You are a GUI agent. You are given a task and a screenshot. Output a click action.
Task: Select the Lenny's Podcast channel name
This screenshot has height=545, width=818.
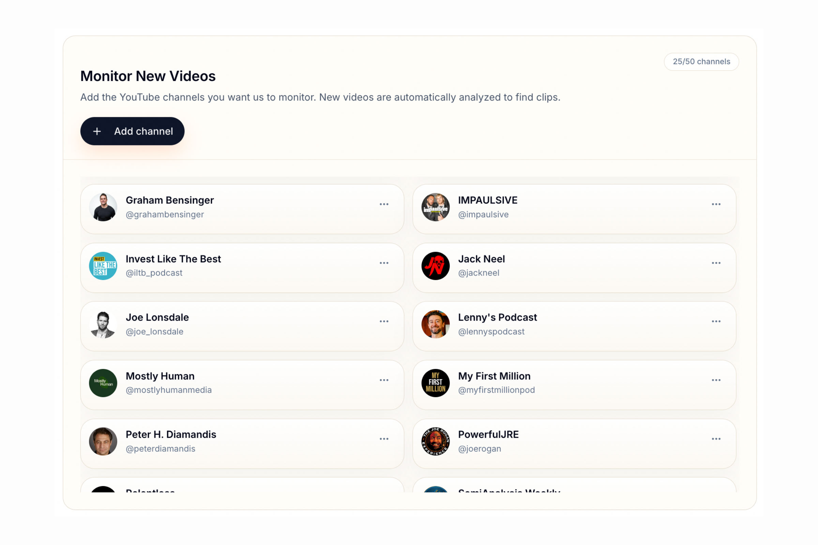pyautogui.click(x=497, y=317)
